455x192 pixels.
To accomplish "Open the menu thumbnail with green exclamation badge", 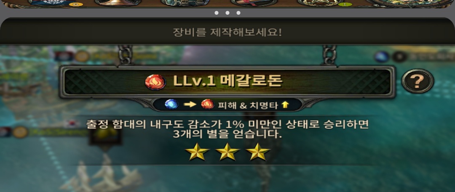I will 321,3.
